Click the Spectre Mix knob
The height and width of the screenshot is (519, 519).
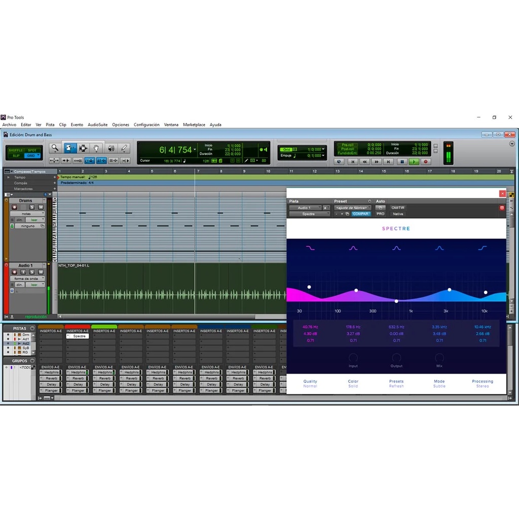[x=439, y=358]
